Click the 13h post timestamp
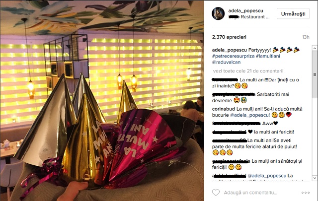This screenshot has height=201, width=318. pos(306,37)
